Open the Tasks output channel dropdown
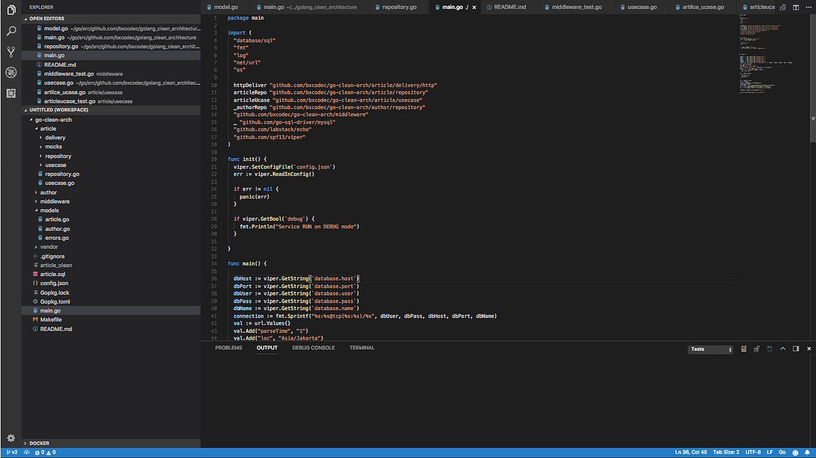The height and width of the screenshot is (458, 816). coord(711,349)
